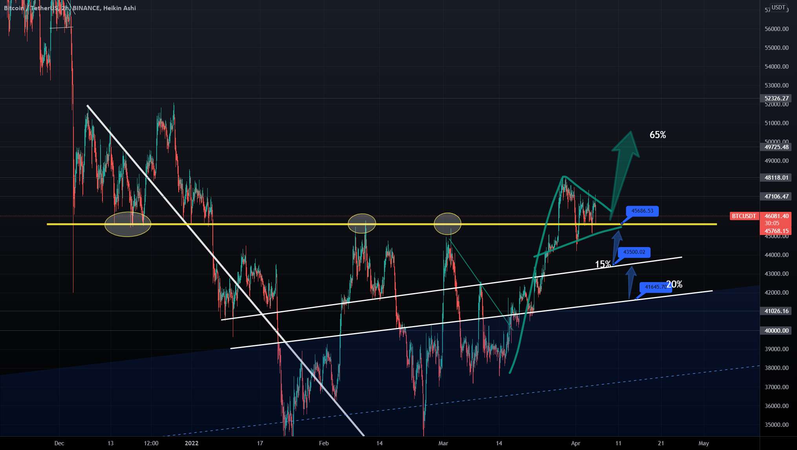Click the 11 date label on time axis
This screenshot has width=797, height=450.
coord(618,443)
